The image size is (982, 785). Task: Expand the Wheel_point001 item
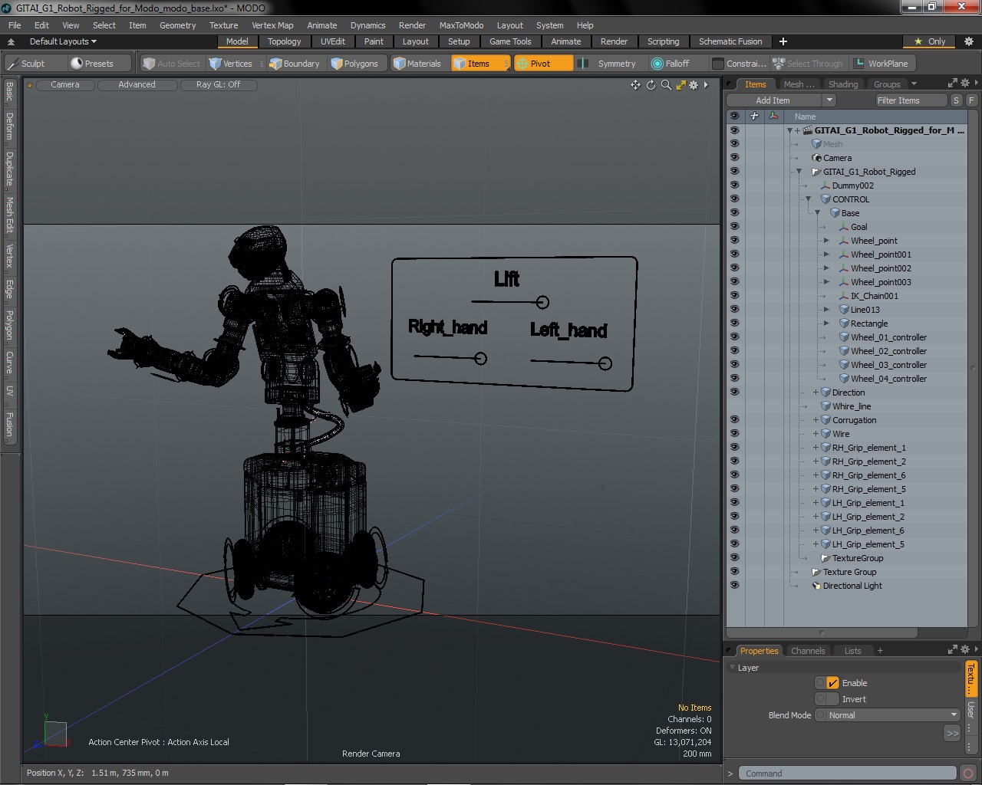(x=826, y=255)
